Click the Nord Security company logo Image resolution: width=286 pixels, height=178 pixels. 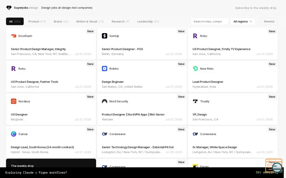[x=104, y=101]
